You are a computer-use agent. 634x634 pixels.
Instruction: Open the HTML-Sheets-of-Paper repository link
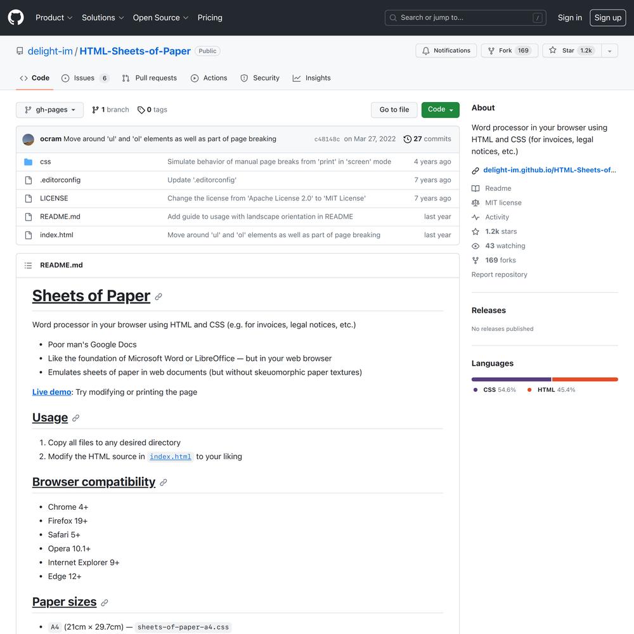point(135,51)
